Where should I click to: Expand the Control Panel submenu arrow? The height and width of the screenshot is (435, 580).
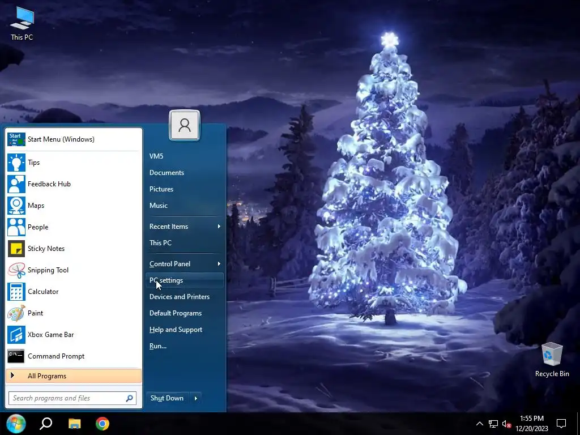[x=219, y=264]
